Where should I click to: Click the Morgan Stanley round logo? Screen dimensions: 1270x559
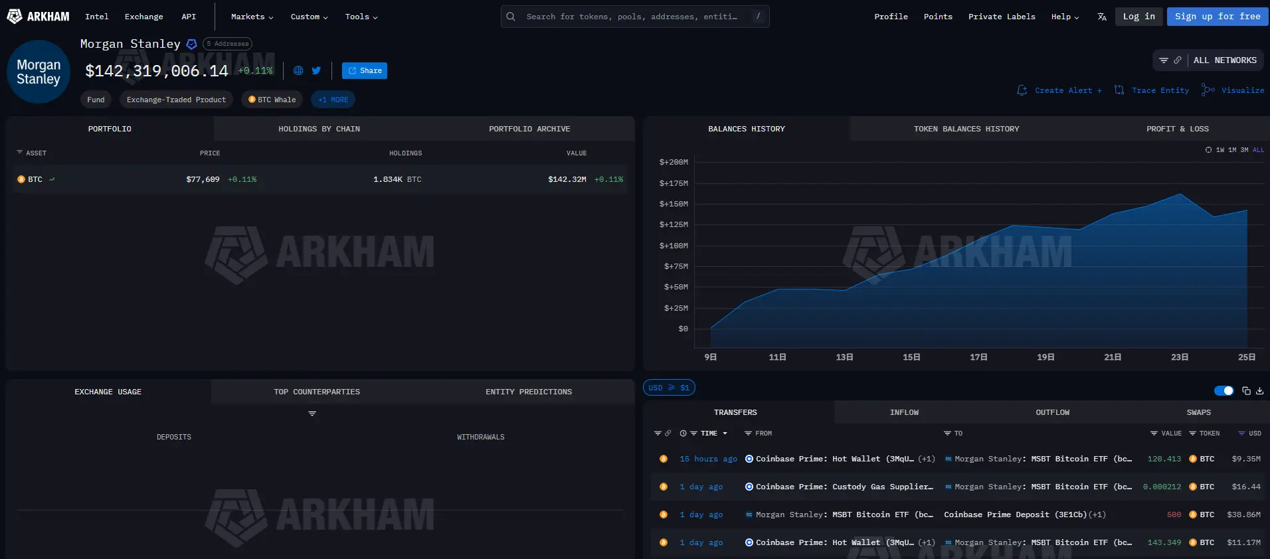[39, 72]
